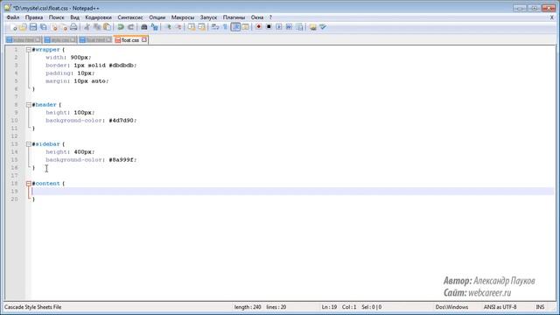Click the plugin icon left of the checkmark
Viewport: 560px width, 315px height.
pos(313,27)
